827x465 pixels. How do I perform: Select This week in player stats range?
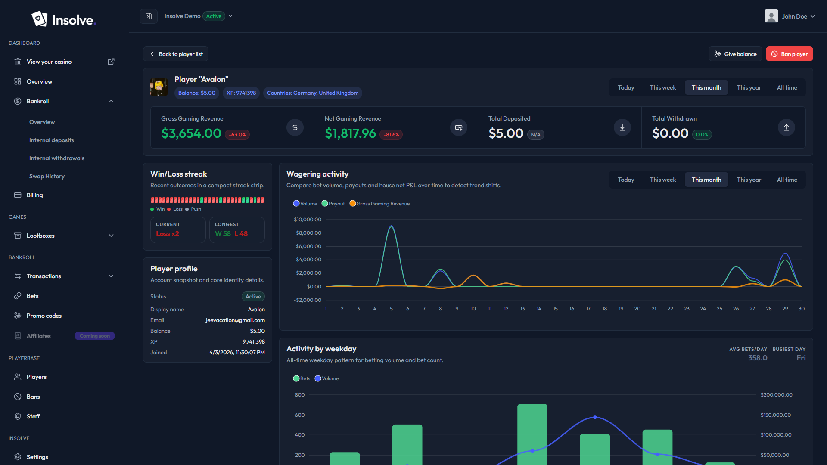[663, 87]
